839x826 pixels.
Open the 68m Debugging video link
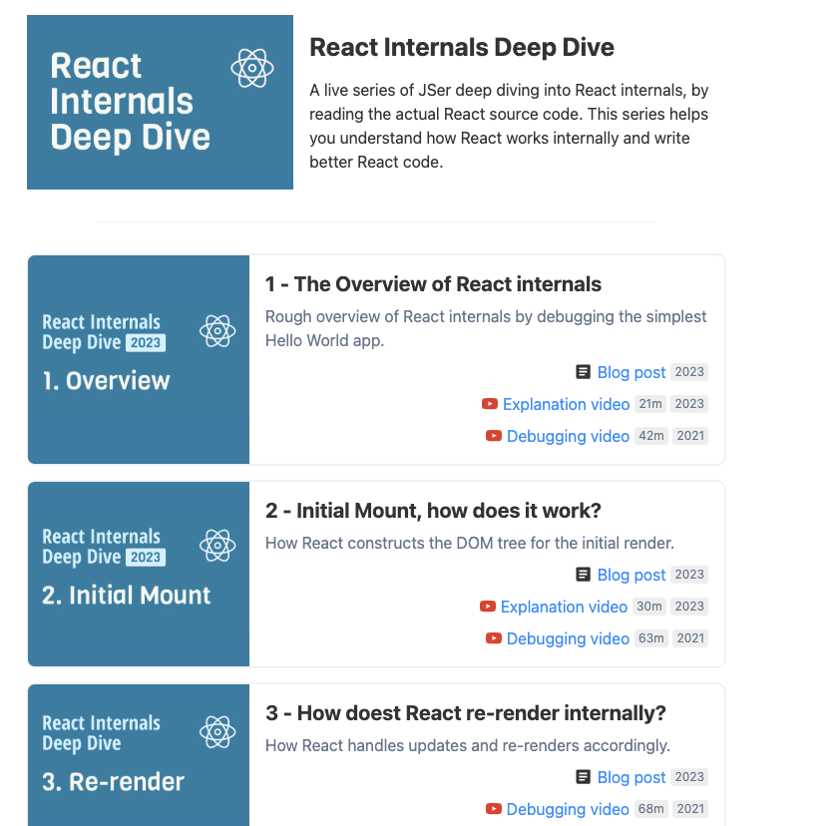coord(568,809)
